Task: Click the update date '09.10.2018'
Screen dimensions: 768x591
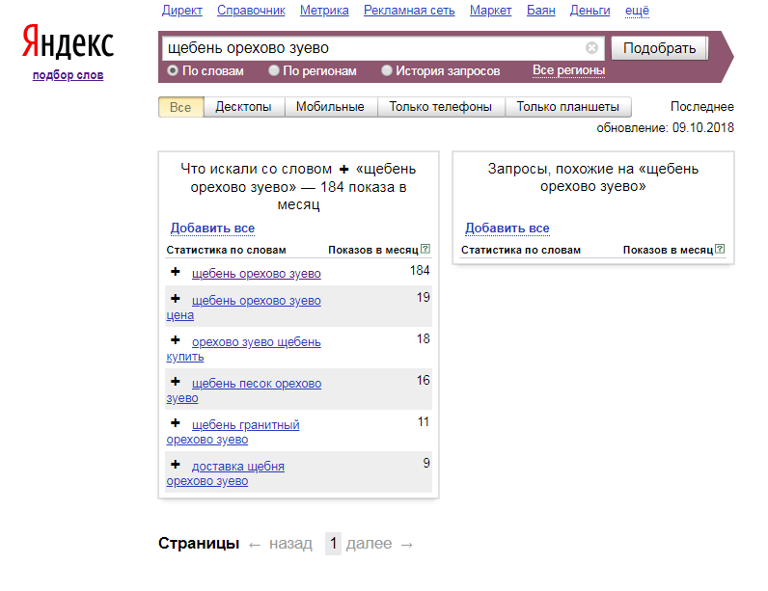Action: point(702,127)
